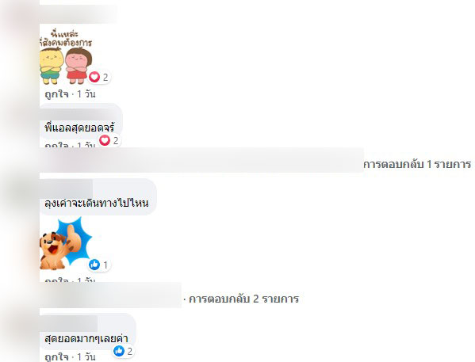475x362 pixels.
Task: Click the พี่แอลสุดยอดจร้ comment bubble
Action: (81, 121)
